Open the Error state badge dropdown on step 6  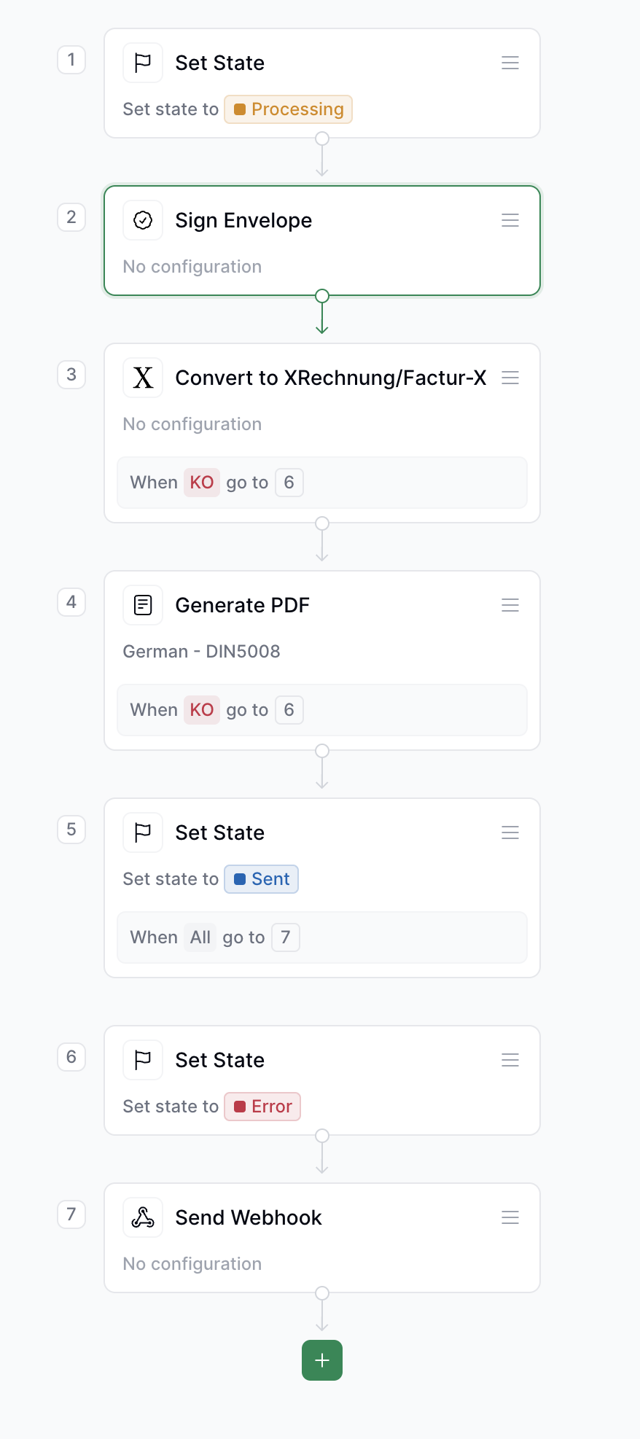click(262, 1107)
